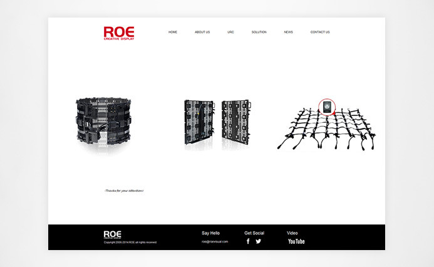Click the white ROE footer logo
This screenshot has height=267, width=434.
[113, 234]
